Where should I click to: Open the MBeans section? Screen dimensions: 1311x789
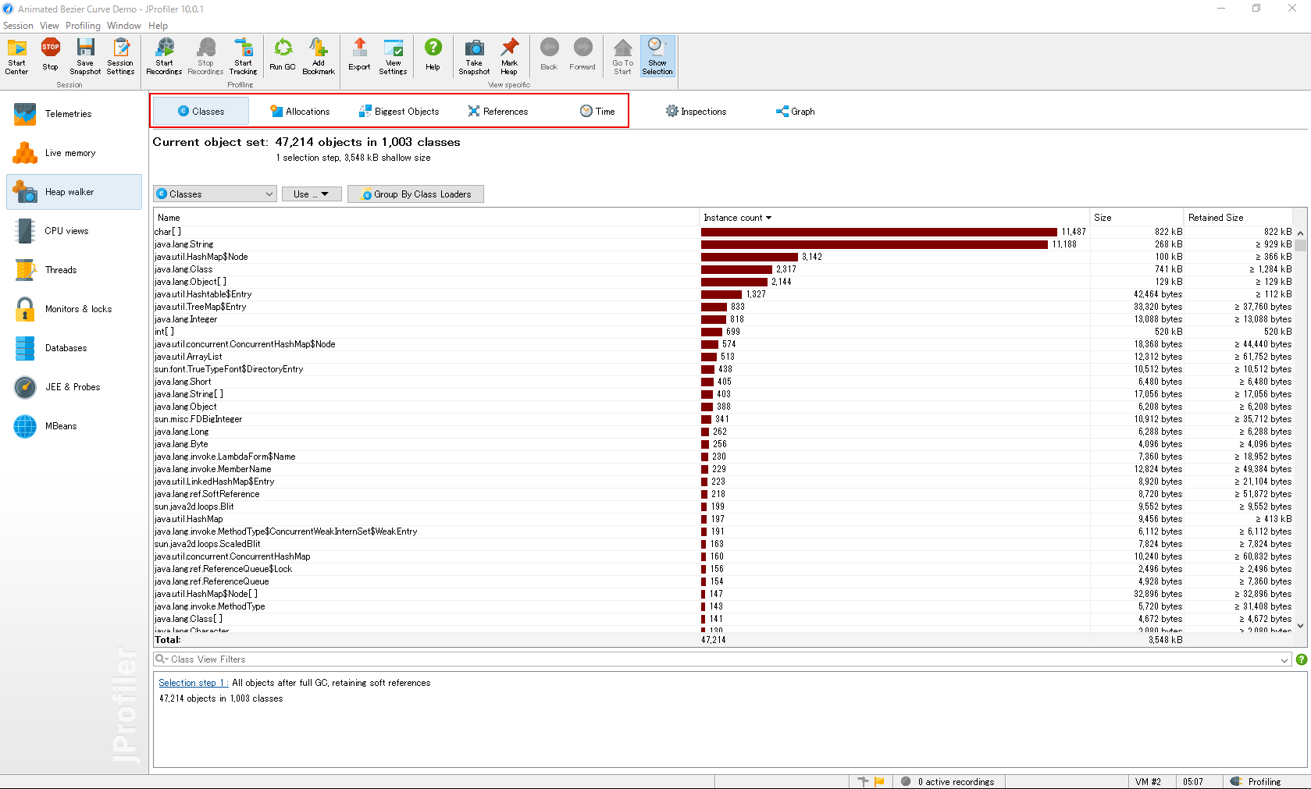(74, 426)
